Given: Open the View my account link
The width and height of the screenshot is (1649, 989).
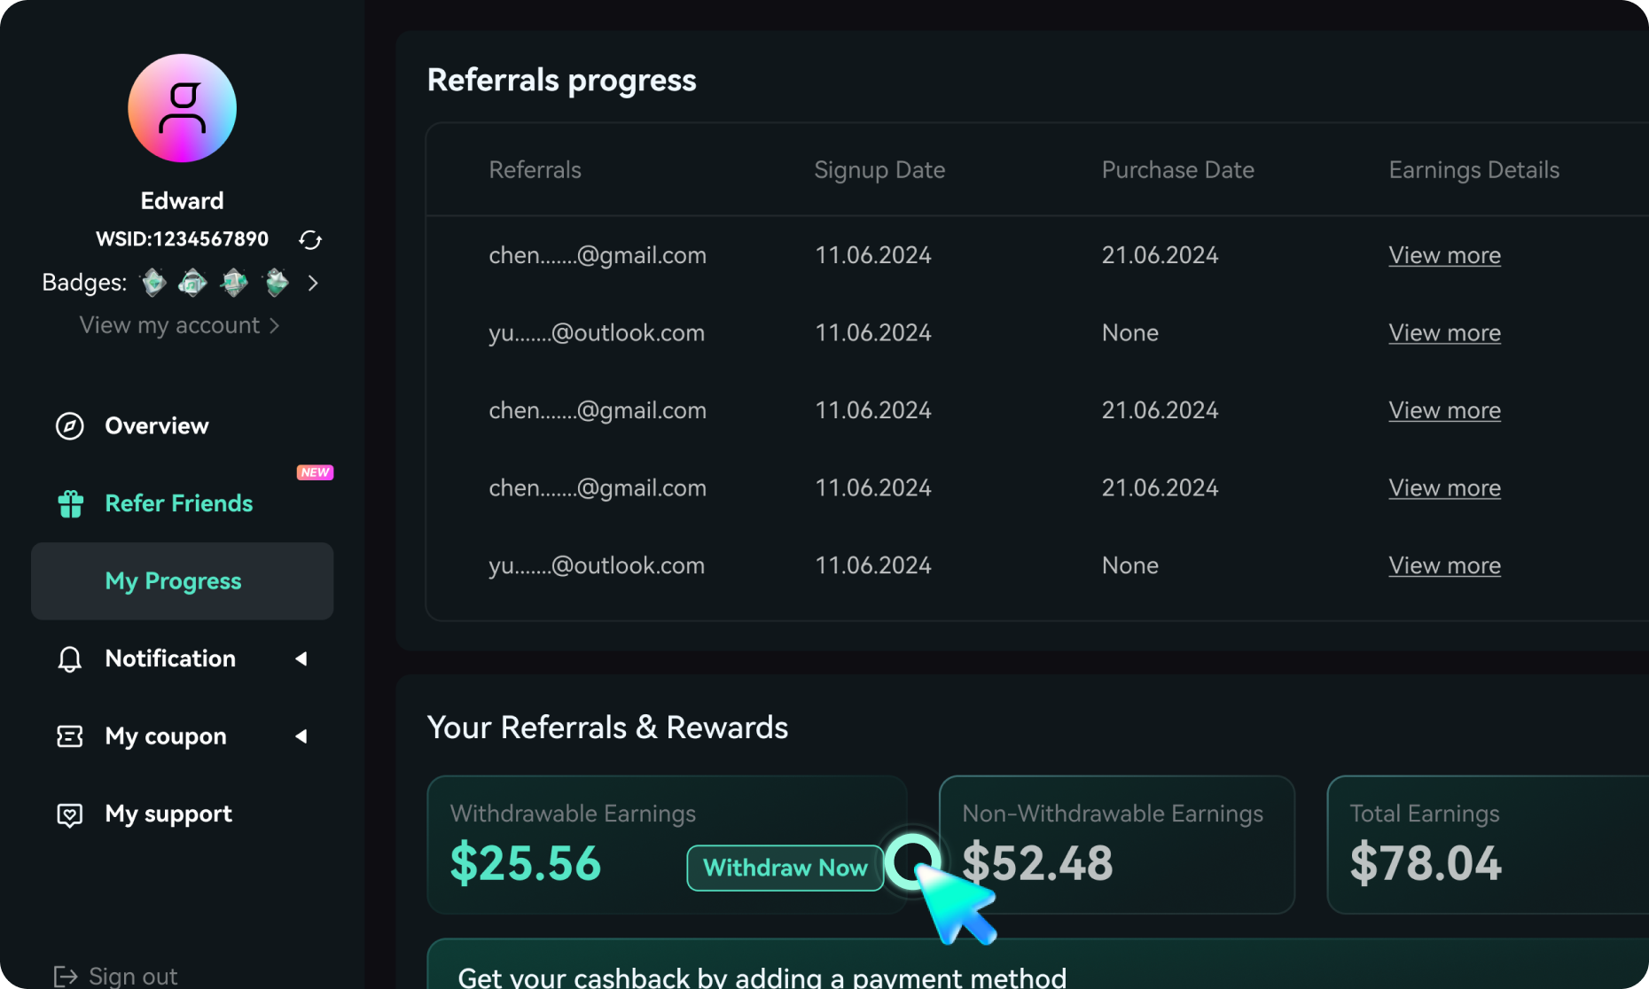Looking at the screenshot, I should pos(180,325).
